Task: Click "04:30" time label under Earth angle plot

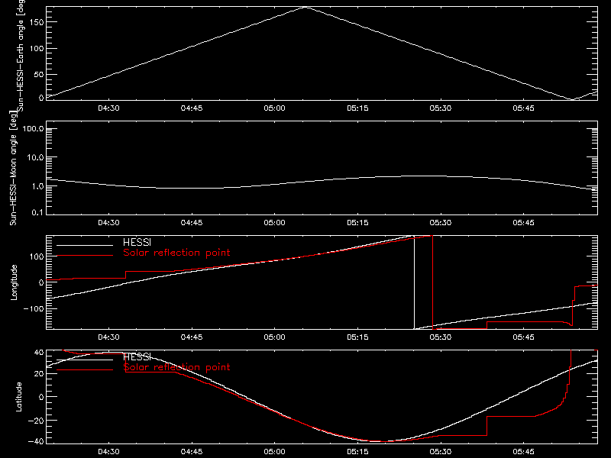Action: click(108, 108)
